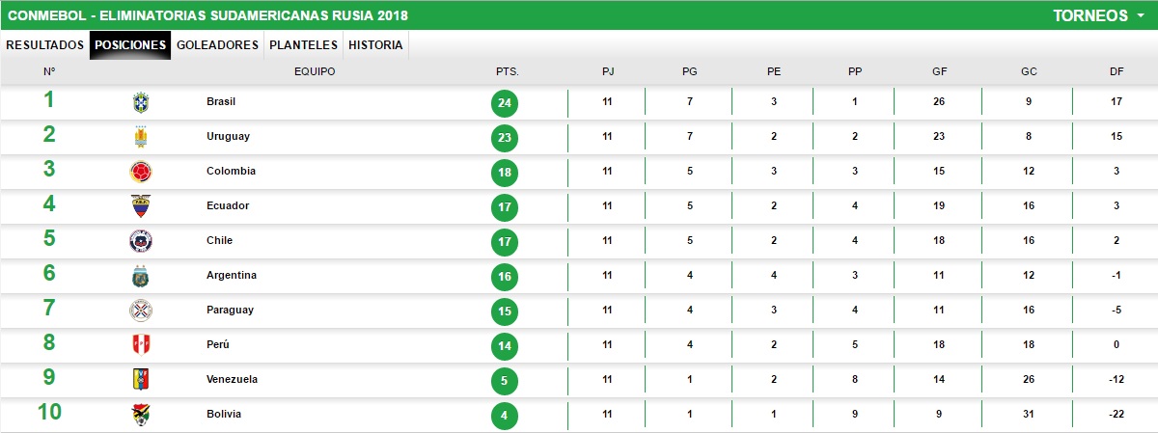Click the Colombia team crest icon

point(141,172)
